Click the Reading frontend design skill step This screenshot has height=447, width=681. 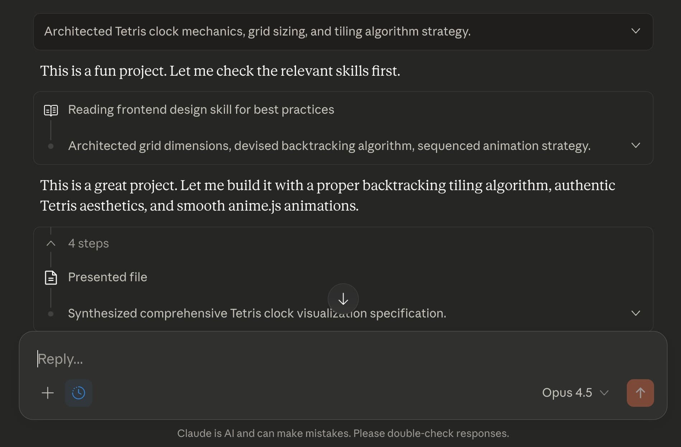click(x=201, y=110)
